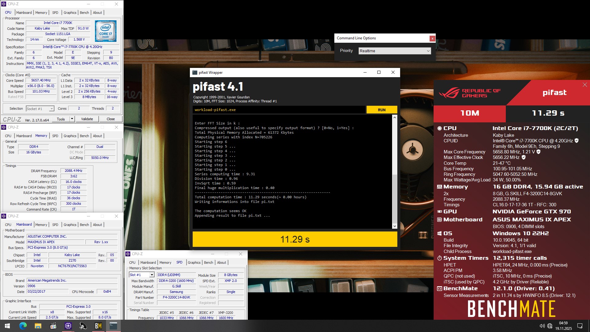590x332 pixels.
Task: Open the Priority Realtime dropdown
Action: [x=395, y=51]
